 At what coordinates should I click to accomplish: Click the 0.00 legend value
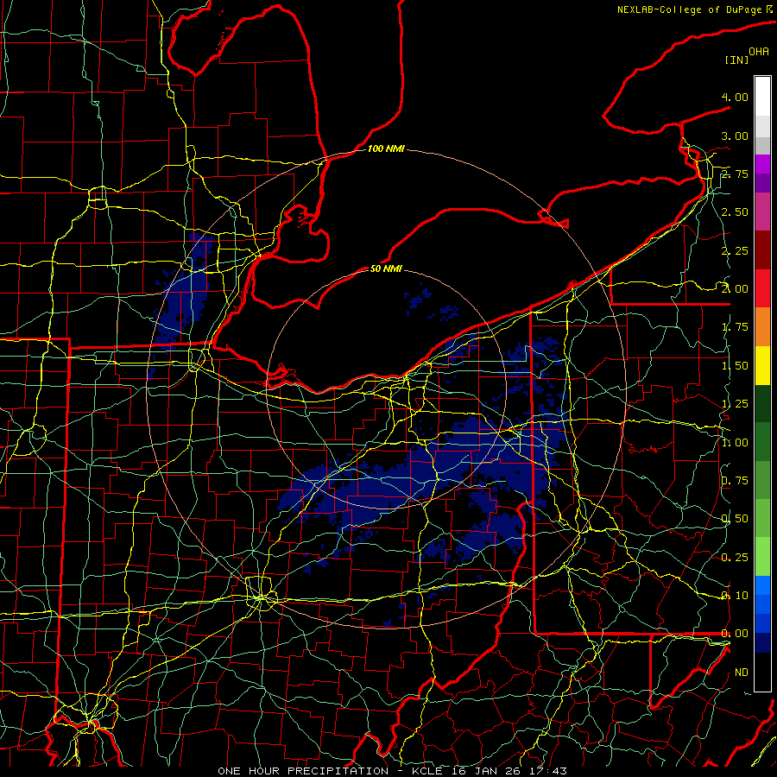(735, 634)
